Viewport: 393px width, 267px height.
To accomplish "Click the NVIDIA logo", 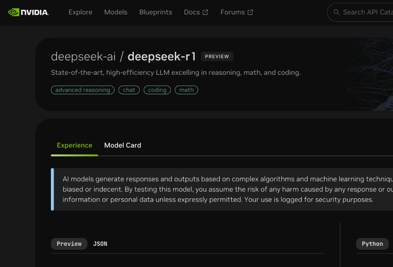I will click(x=28, y=12).
